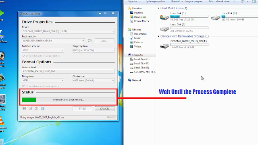Click the 00:00:34 elapsed timer
This screenshot has height=145, width=258.
pos(111,117)
